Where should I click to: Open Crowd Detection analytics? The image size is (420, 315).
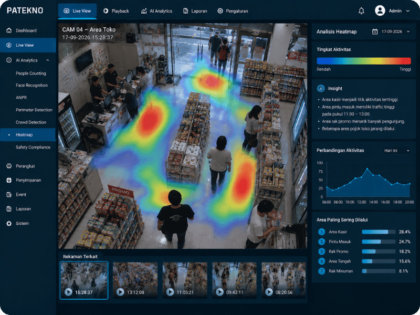31,122
